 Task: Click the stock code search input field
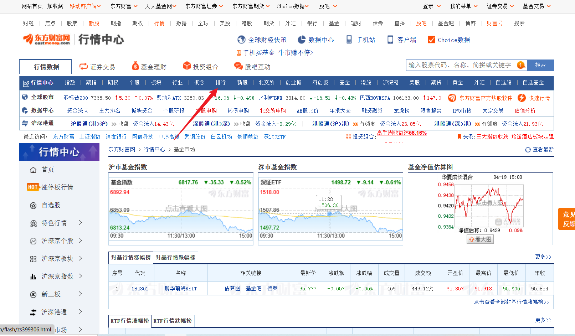point(466,65)
